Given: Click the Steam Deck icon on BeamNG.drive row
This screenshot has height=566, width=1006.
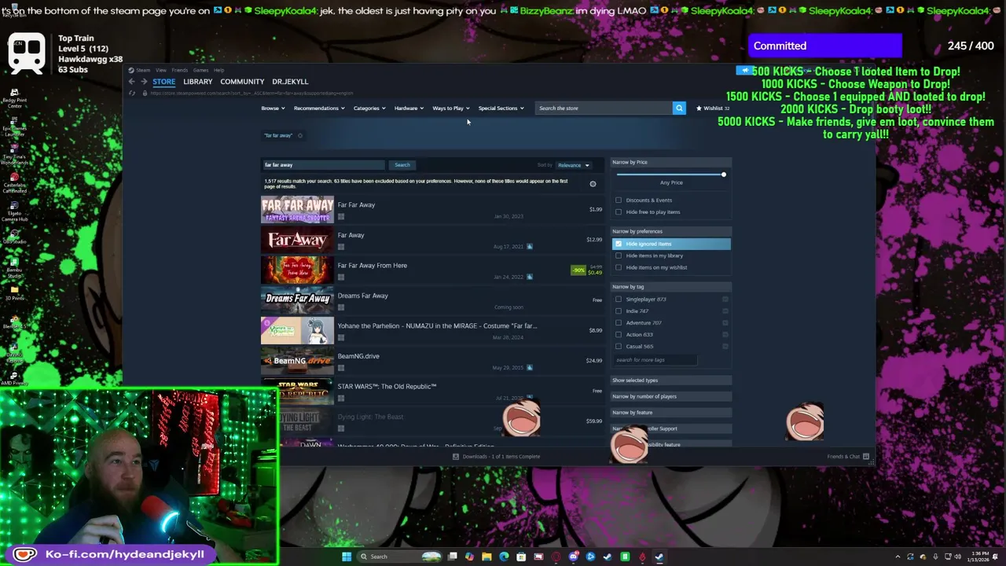Looking at the screenshot, I should pyautogui.click(x=530, y=367).
